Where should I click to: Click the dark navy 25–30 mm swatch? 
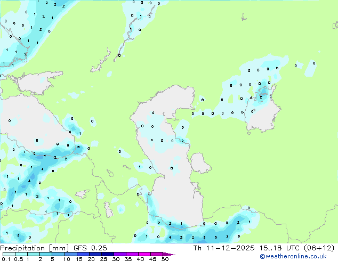(108, 254)
